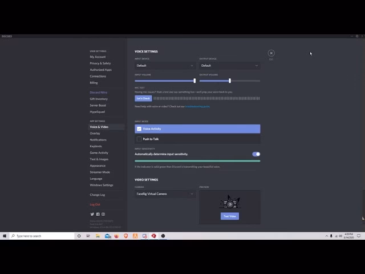Open the red round icon in taskbar
Viewport: 365px width, 274px height.
click(153, 236)
